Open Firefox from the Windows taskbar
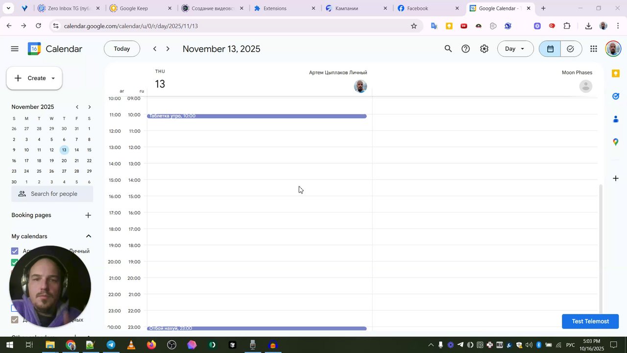This screenshot has width=627, height=353. 151,345
